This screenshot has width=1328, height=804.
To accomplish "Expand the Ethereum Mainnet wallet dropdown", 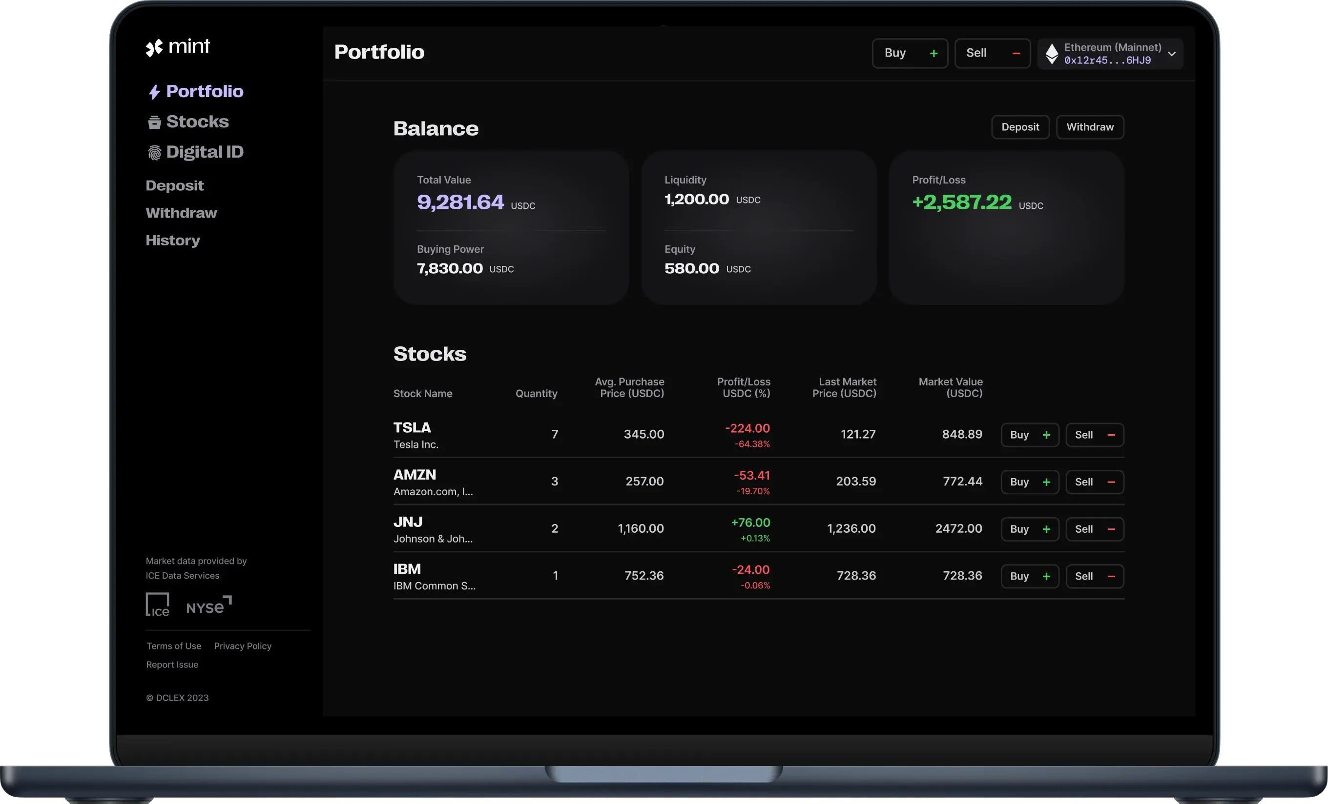I will pyautogui.click(x=1171, y=54).
